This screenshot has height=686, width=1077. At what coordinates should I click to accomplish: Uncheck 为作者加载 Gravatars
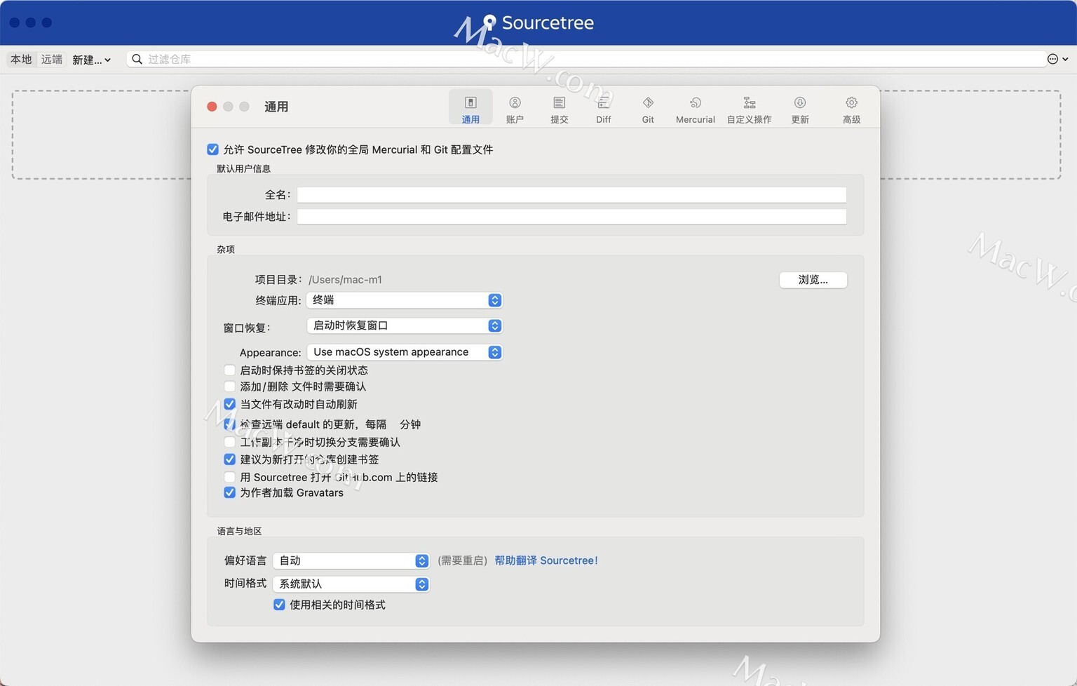[x=229, y=492]
